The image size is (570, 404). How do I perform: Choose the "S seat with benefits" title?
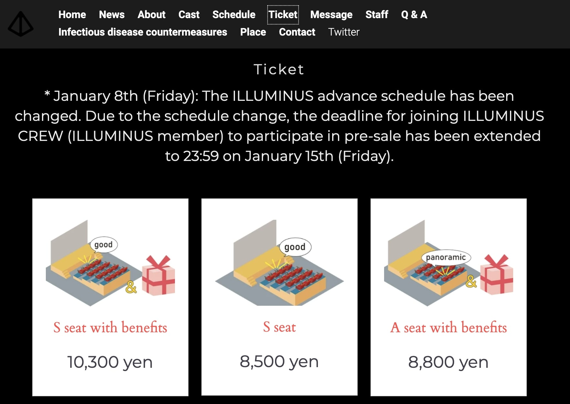coord(110,327)
